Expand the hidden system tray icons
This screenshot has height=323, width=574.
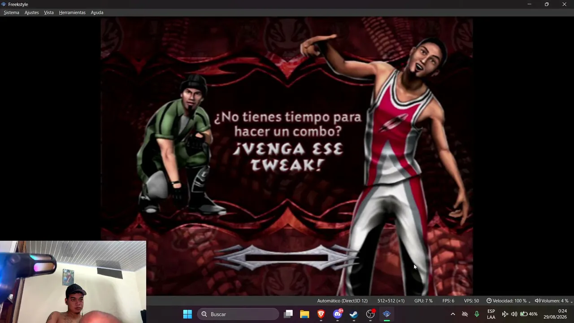pos(452,314)
